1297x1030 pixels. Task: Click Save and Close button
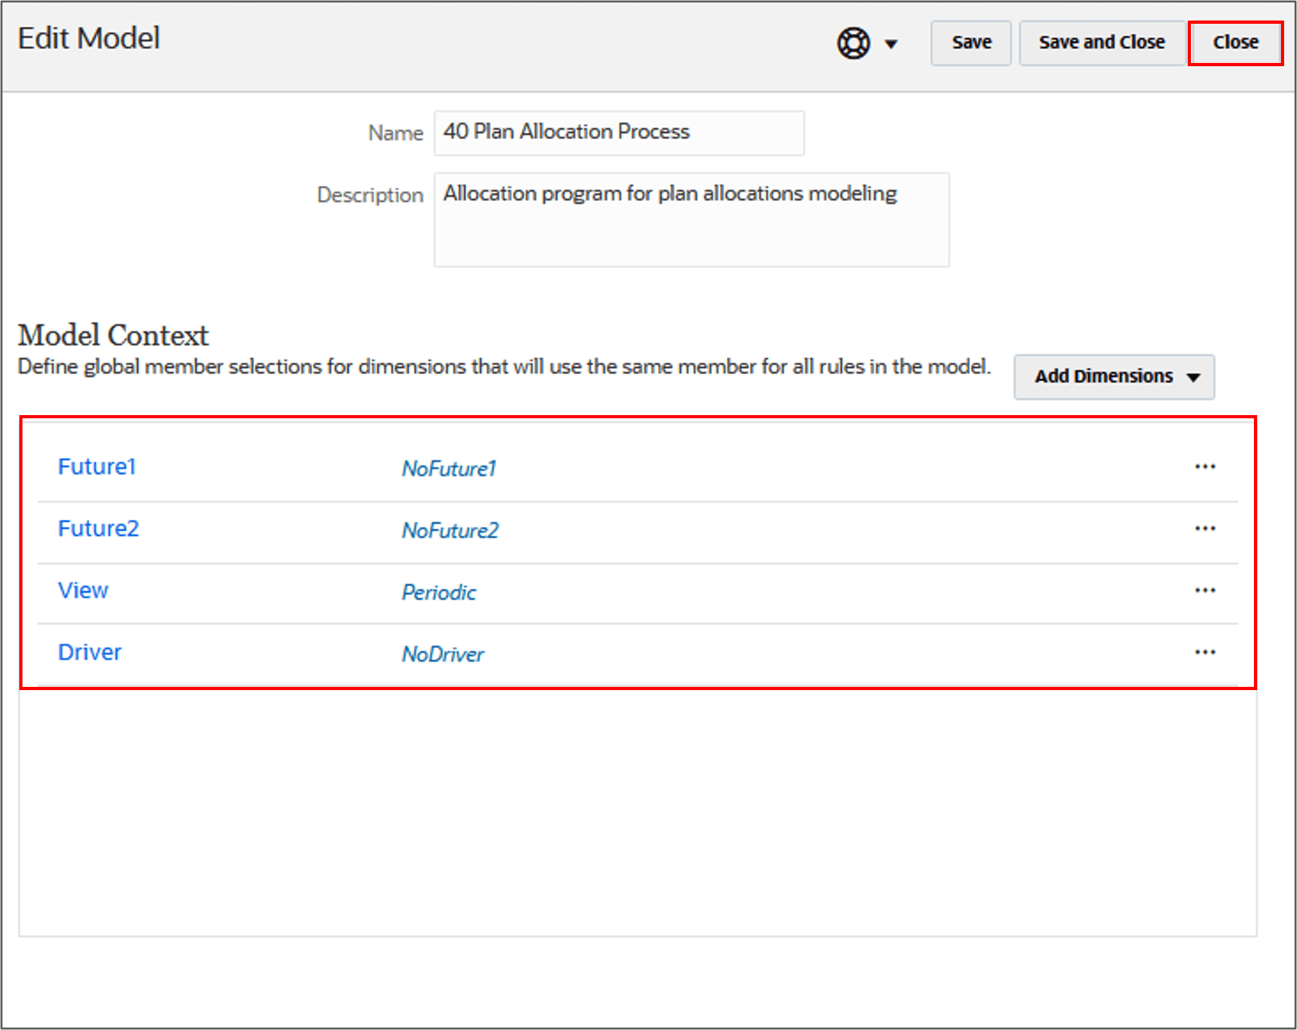pyautogui.click(x=1102, y=42)
